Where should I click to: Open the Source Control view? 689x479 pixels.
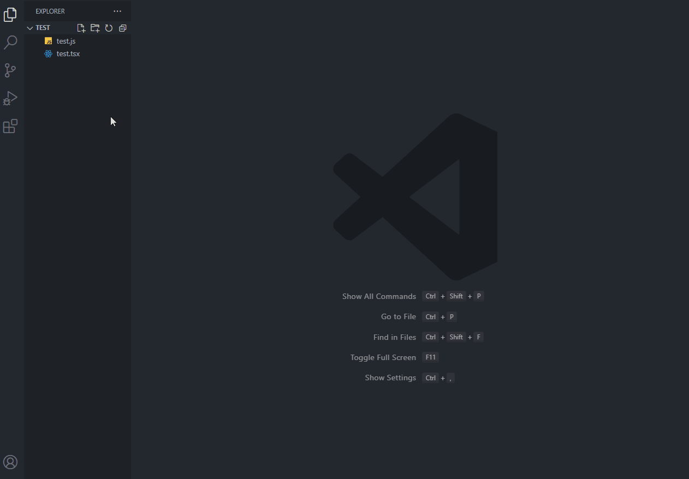[10, 70]
